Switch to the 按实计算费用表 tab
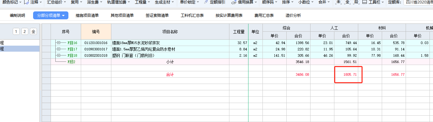The width and height of the screenshot is (433, 122). click(x=229, y=16)
